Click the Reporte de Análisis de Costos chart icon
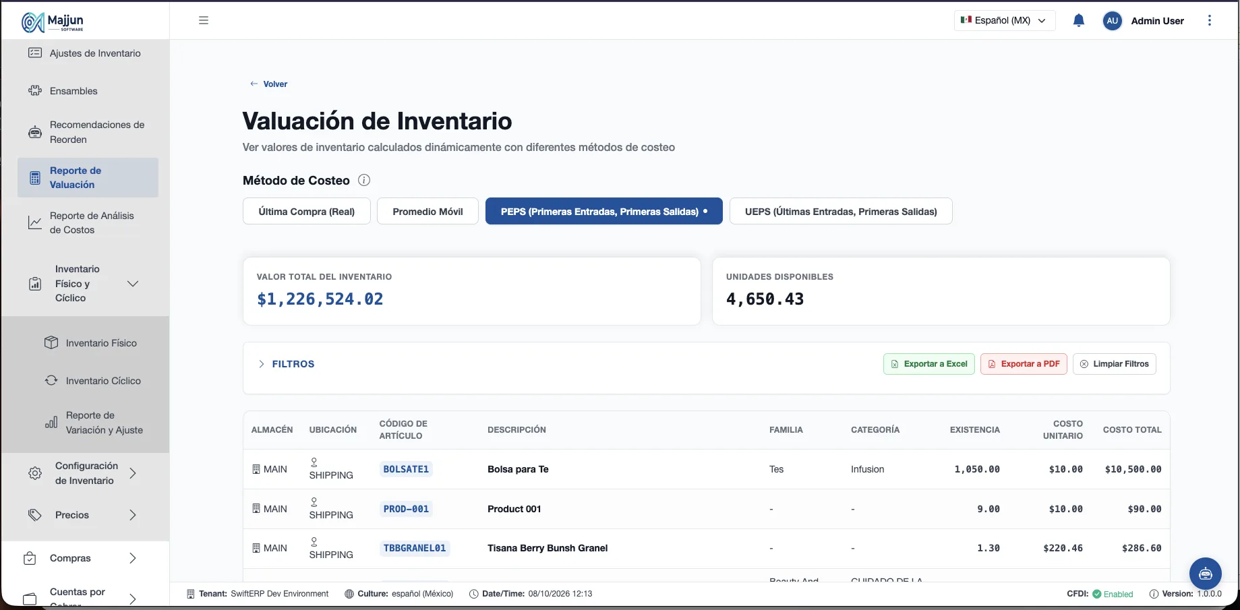The height and width of the screenshot is (610, 1240). pos(35,222)
